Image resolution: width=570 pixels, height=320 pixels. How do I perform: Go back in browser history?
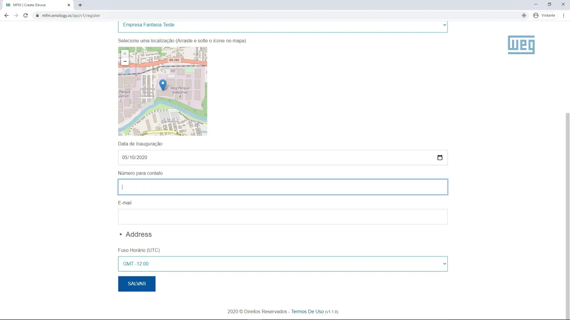coord(6,15)
